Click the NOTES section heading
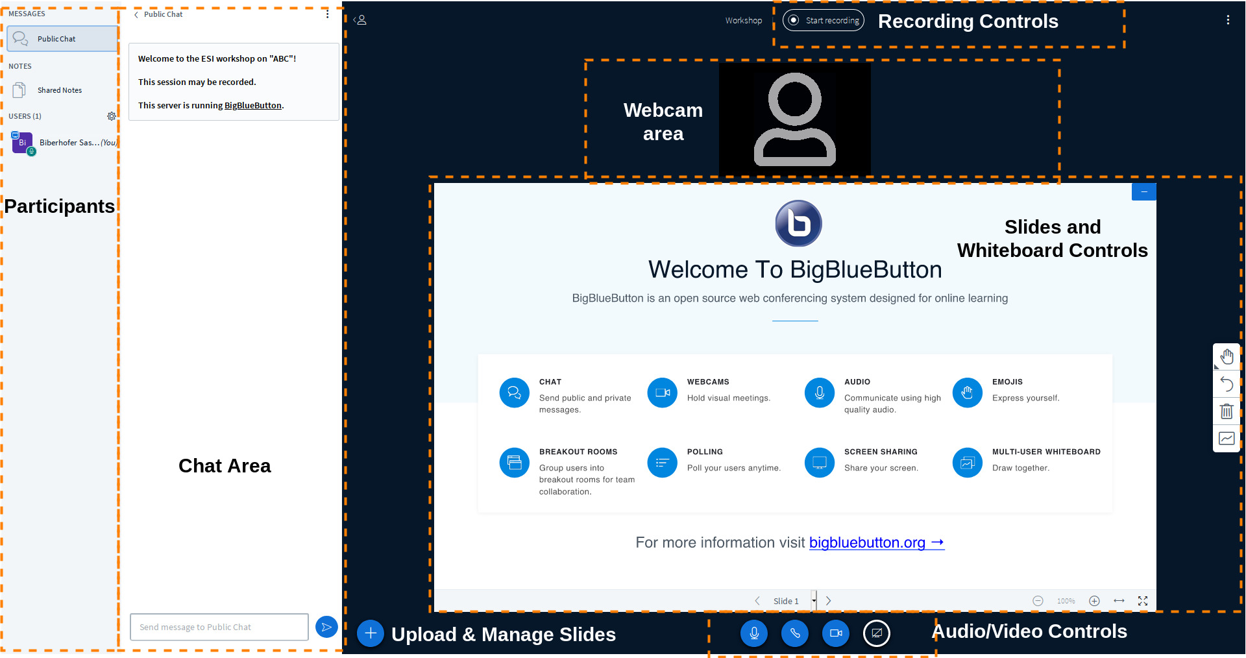Viewport: 1246px width, 658px height. [20, 66]
